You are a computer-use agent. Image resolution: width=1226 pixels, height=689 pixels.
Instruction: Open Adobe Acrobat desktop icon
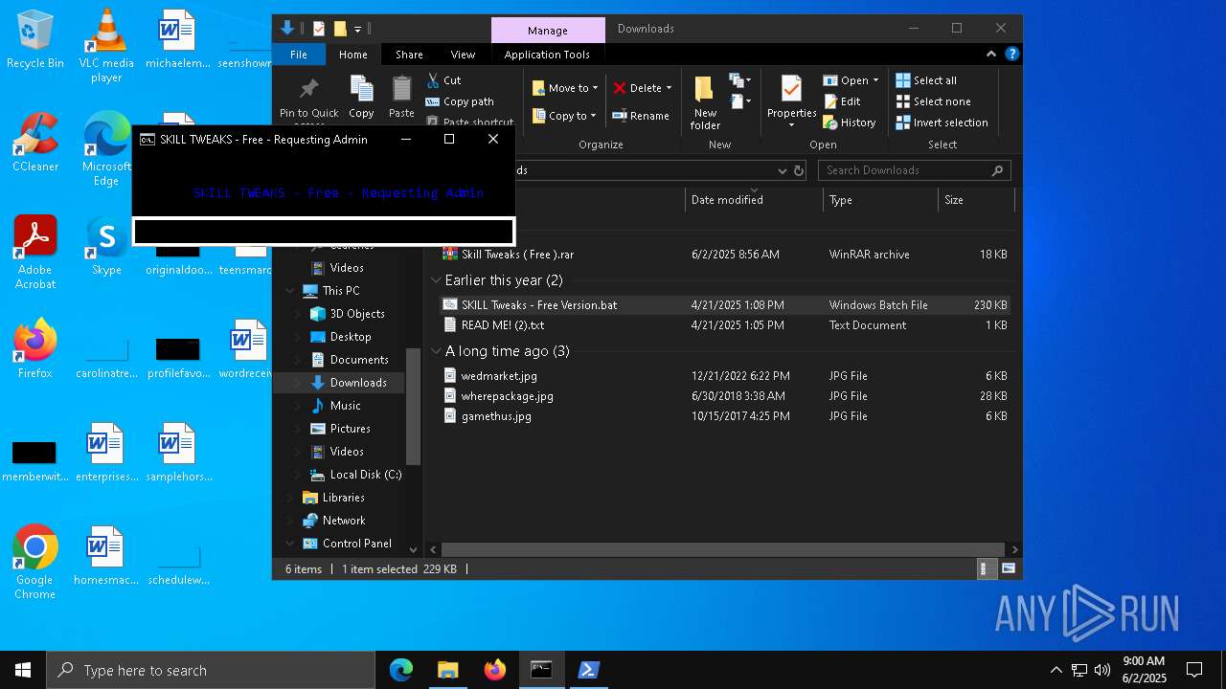point(35,252)
